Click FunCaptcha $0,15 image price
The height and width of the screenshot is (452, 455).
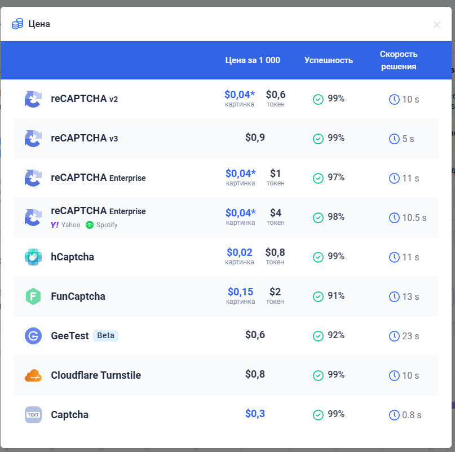[241, 292]
